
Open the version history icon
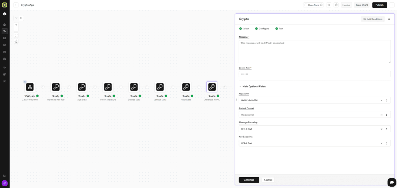point(329,5)
